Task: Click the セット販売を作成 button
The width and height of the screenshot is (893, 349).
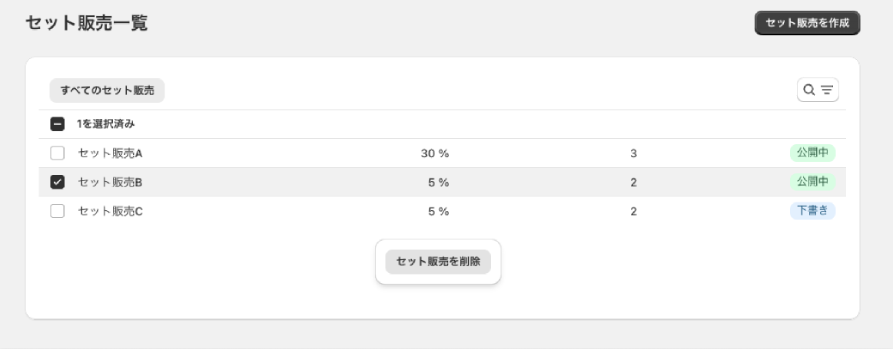Action: 807,23
